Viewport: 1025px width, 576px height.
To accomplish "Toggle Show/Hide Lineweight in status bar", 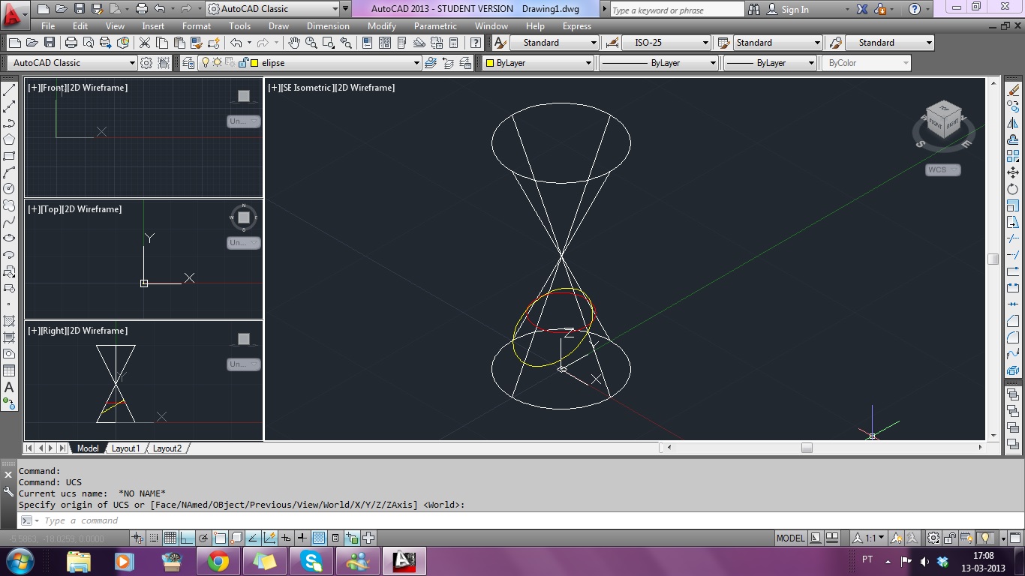I will click(302, 538).
